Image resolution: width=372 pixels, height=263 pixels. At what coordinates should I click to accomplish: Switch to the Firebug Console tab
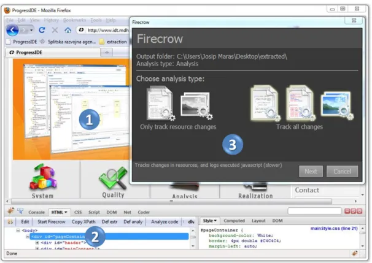[36, 212]
